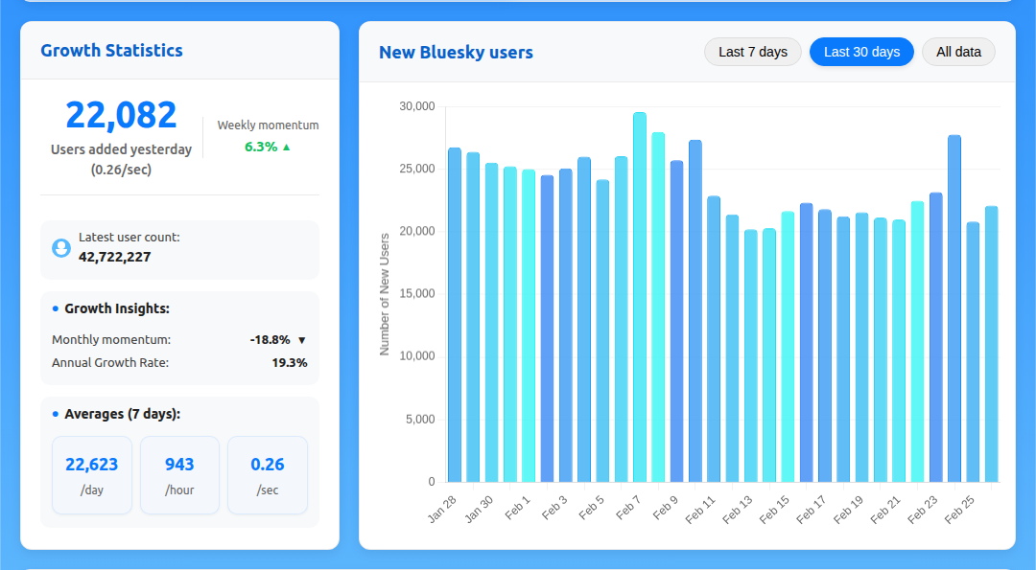Screen dimensions: 1036x570
Task: Click the tallest bar for Feb 7
Action: (x=640, y=297)
